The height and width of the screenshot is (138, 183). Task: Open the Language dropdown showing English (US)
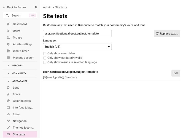pyautogui.click(x=77, y=47)
